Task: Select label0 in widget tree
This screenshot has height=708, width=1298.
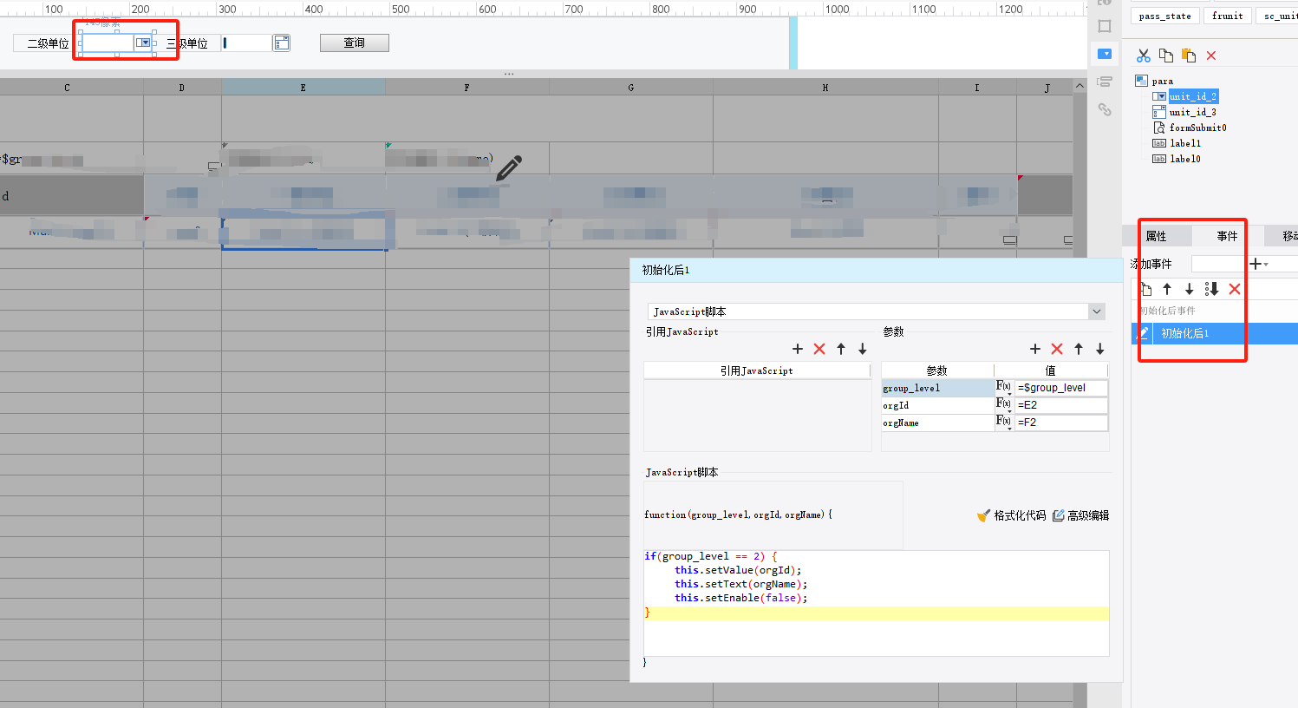Action: click(x=1185, y=159)
